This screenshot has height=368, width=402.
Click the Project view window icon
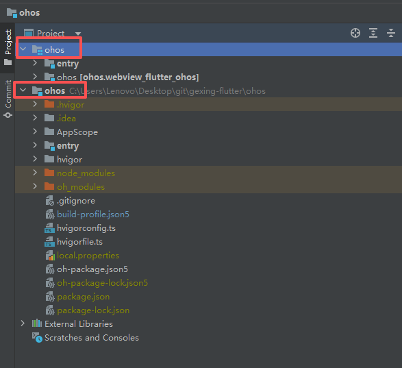29,33
